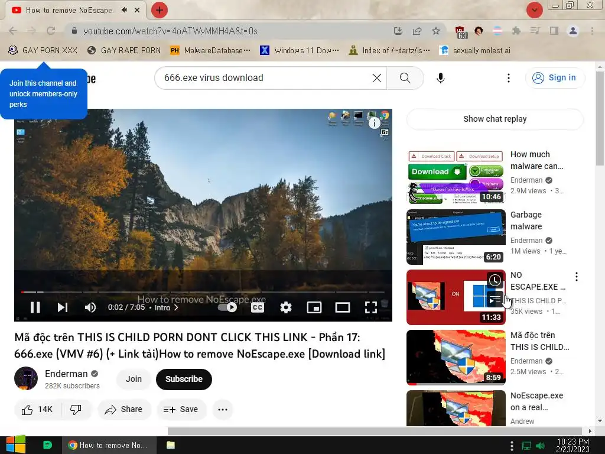
Task: Open the Chrome three-dot menu
Action: coord(592,31)
